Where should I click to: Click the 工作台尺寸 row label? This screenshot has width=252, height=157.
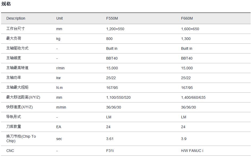[x=15, y=29]
